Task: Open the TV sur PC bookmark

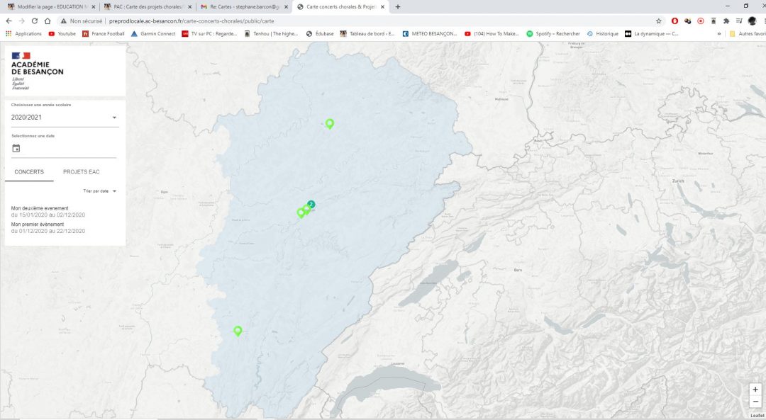Action: coord(209,34)
